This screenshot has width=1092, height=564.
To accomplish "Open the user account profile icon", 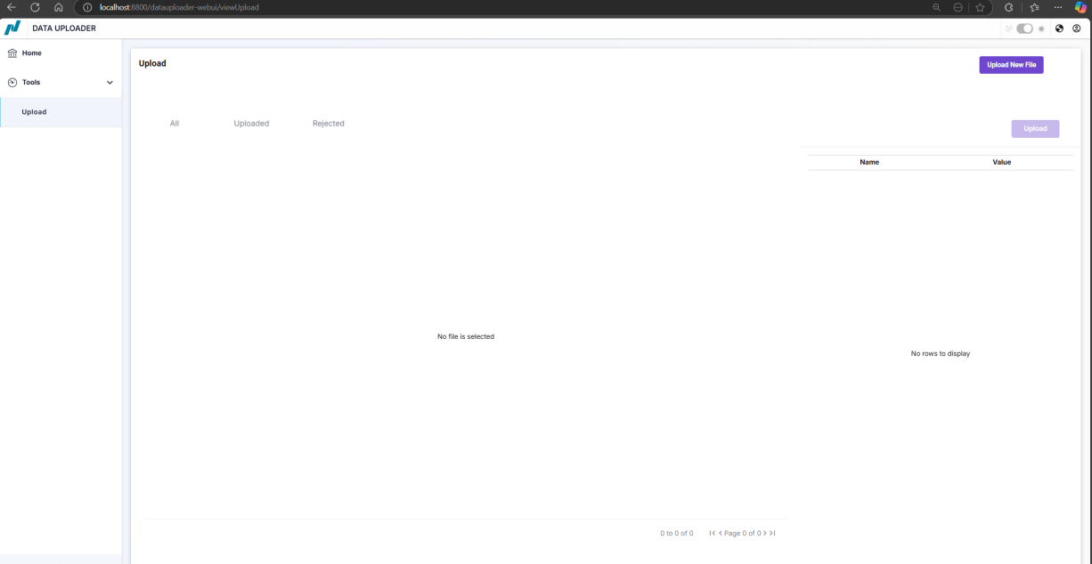I will click(x=1076, y=28).
